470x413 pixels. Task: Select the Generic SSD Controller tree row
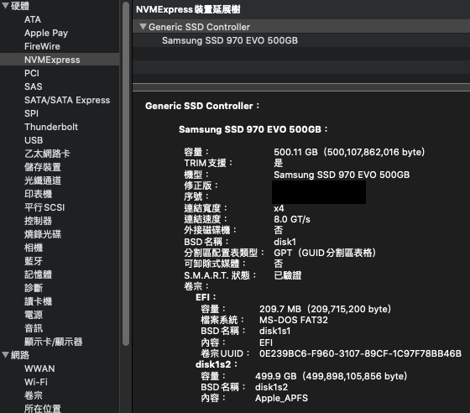click(301, 27)
